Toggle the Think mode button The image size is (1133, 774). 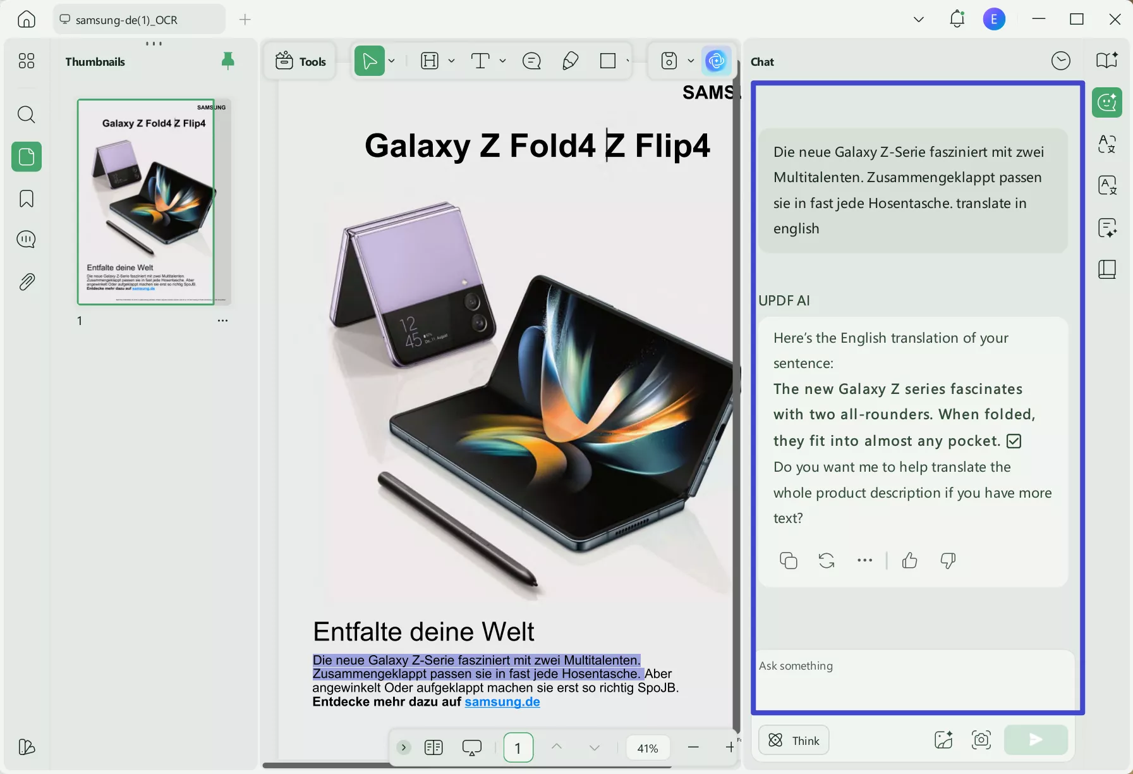click(x=794, y=740)
